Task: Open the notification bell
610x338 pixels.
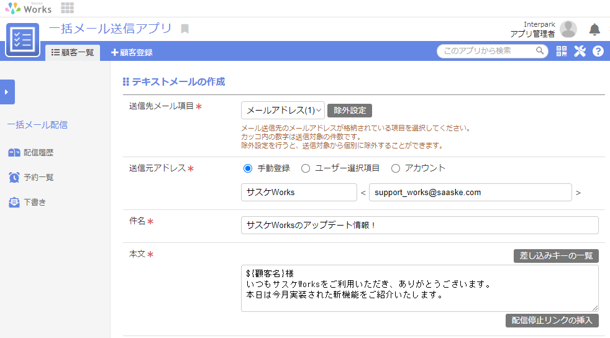Action: pos(594,30)
